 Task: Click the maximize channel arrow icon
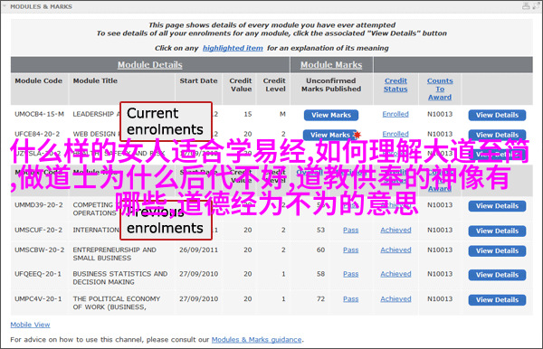536,5
